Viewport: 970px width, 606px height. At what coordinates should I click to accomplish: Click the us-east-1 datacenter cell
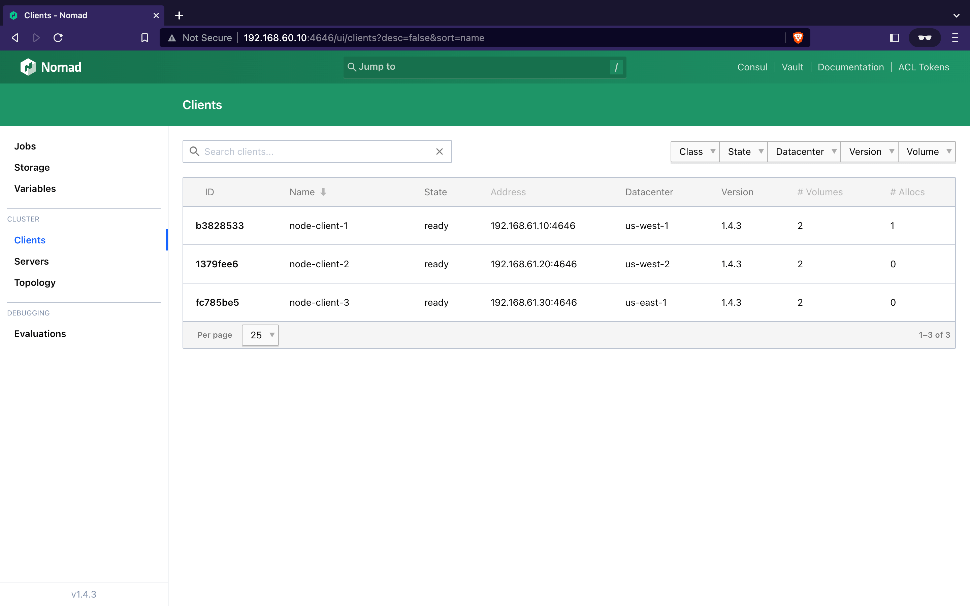(x=646, y=303)
